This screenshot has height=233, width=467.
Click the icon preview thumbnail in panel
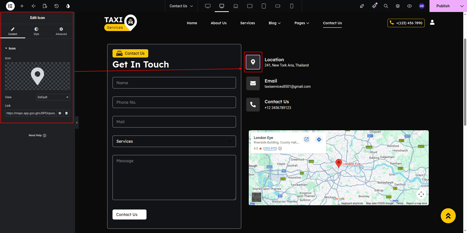(x=37, y=76)
